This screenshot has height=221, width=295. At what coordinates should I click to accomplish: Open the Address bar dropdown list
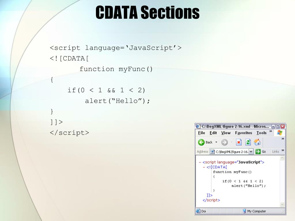[251, 151]
